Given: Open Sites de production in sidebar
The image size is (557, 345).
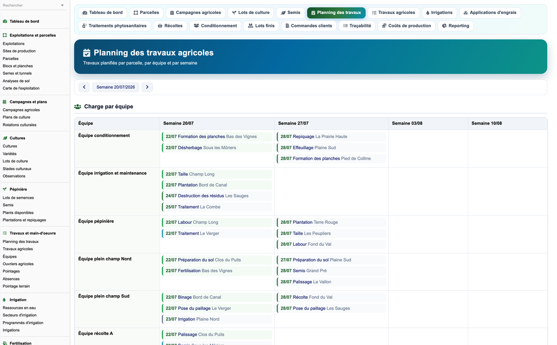Looking at the screenshot, I should coord(19,51).
